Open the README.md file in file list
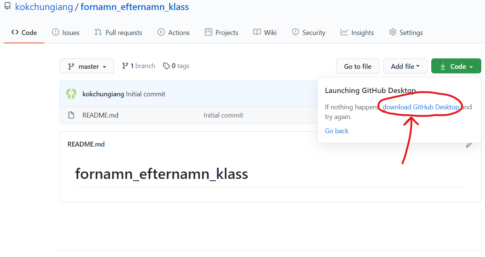The width and height of the screenshot is (485, 257). tap(100, 115)
